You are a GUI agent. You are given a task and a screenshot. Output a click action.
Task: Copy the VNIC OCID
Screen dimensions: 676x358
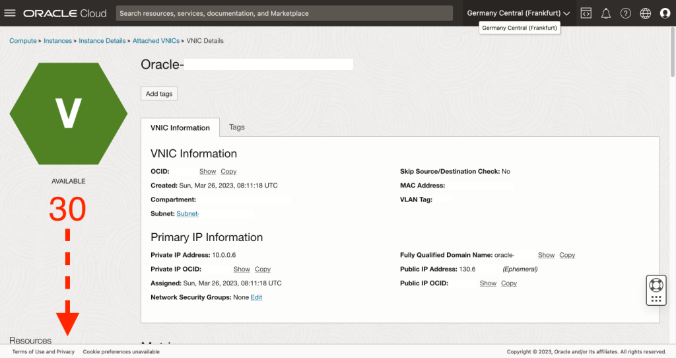228,172
